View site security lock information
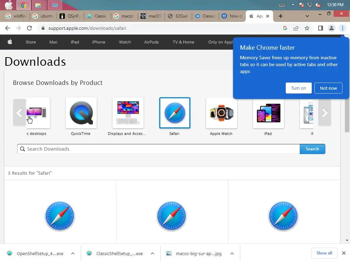This screenshot has width=350, height=263. click(x=43, y=28)
